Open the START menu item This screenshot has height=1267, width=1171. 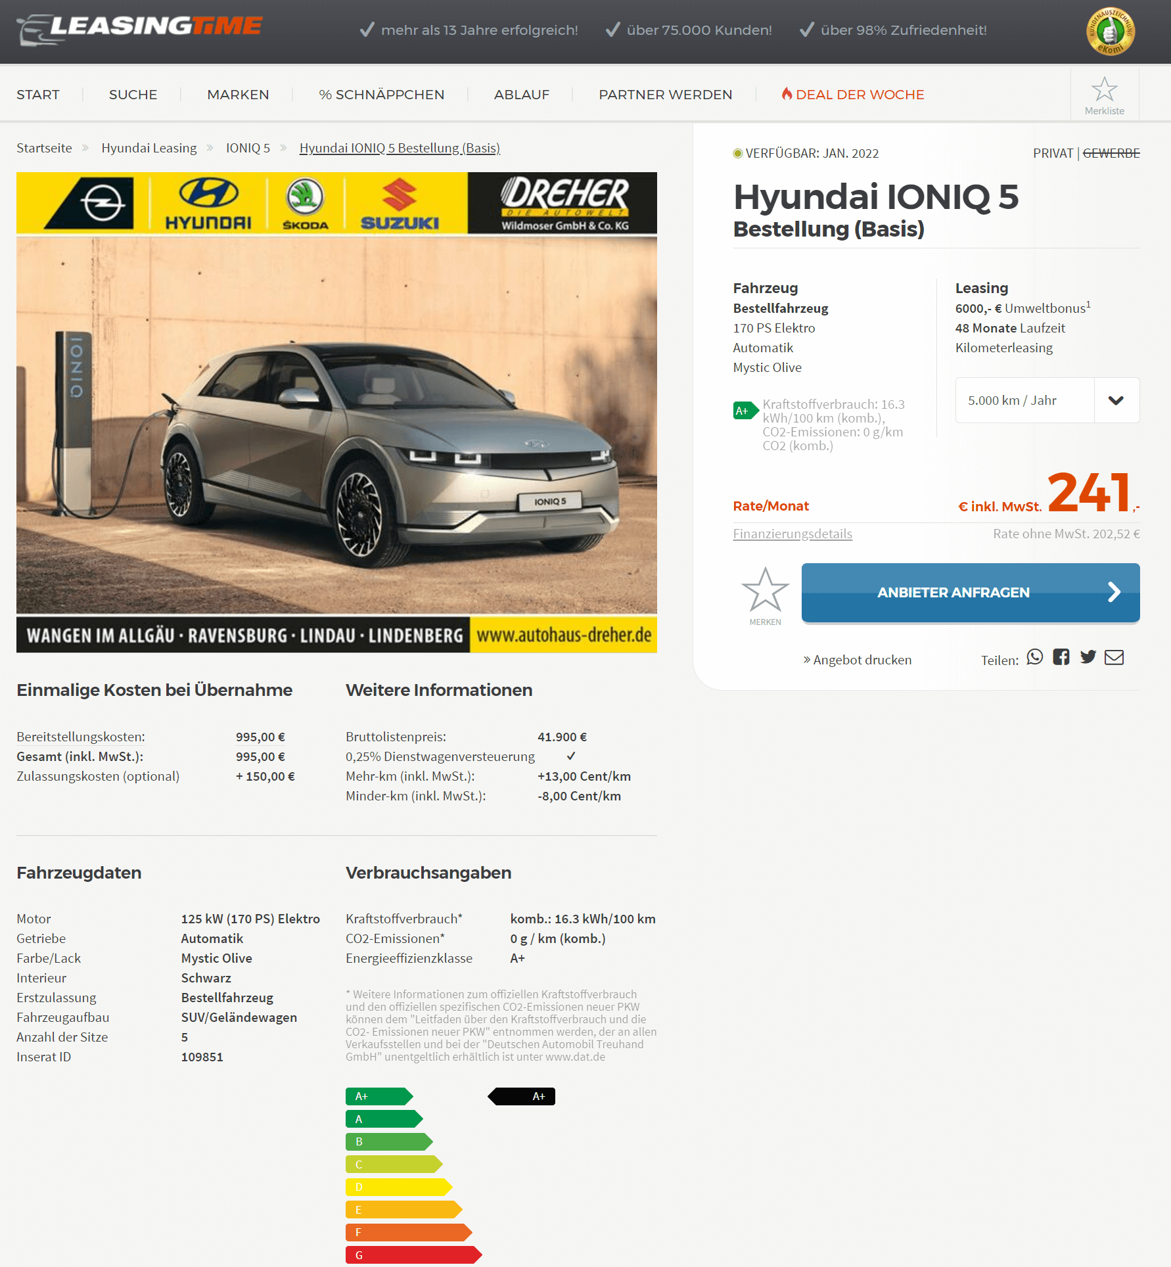point(38,95)
